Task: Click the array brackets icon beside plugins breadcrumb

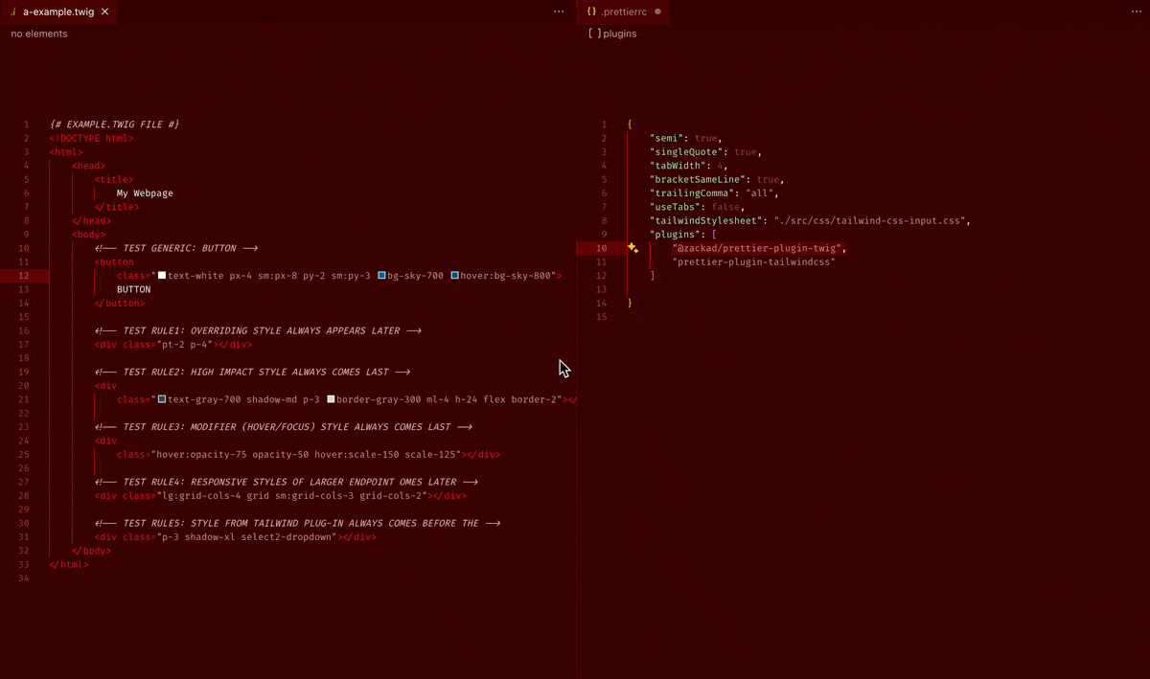Action: pos(594,34)
